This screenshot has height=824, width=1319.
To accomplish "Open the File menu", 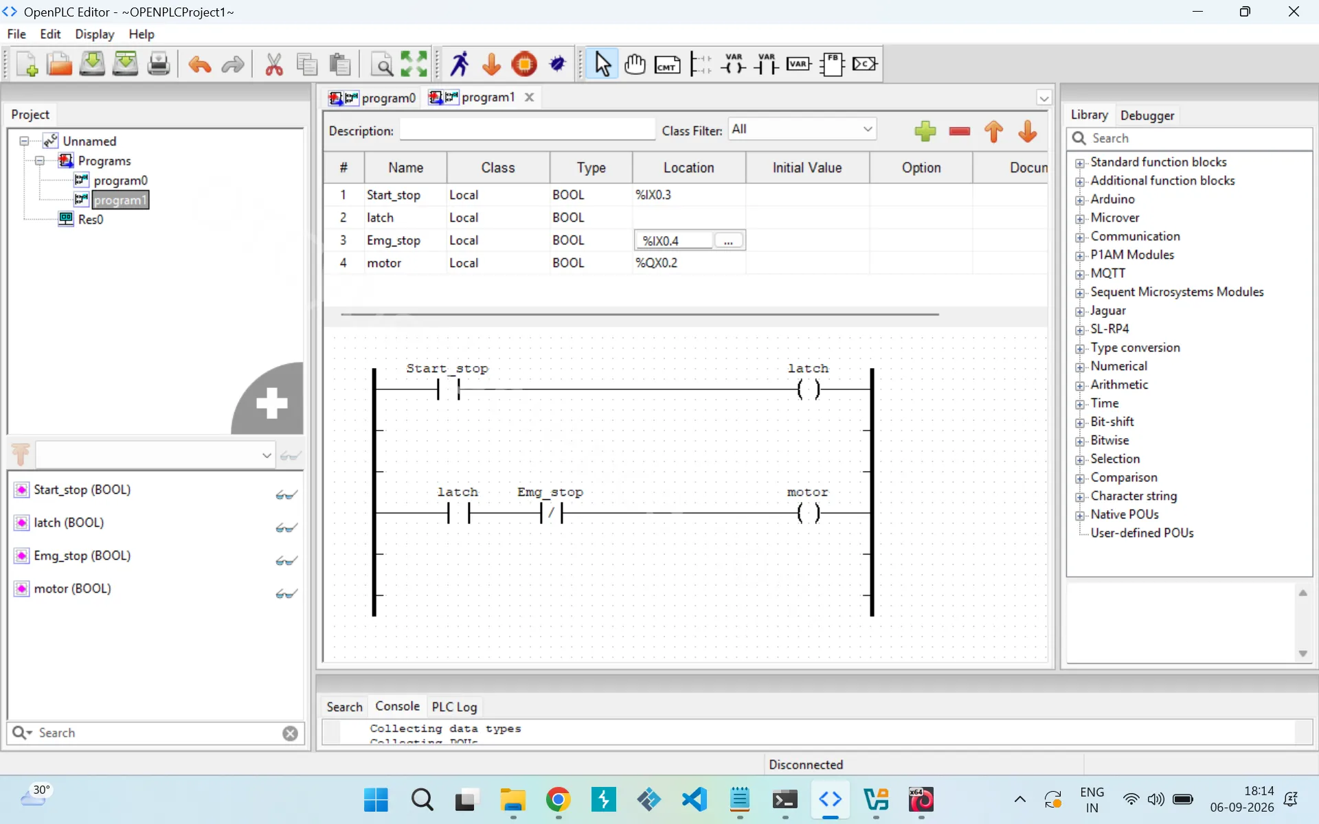I will pyautogui.click(x=16, y=34).
